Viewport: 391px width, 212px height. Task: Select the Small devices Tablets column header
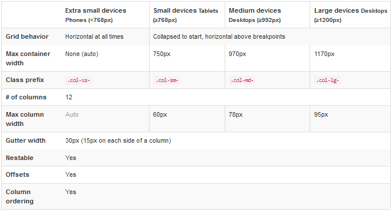pyautogui.click(x=185, y=15)
